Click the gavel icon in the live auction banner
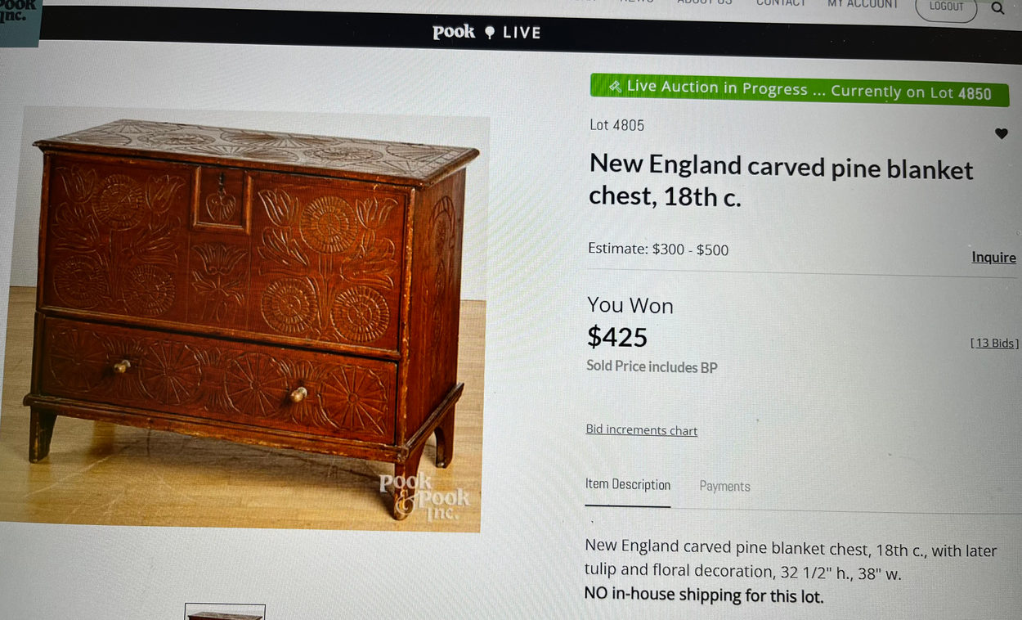This screenshot has height=620, width=1022. (616, 85)
